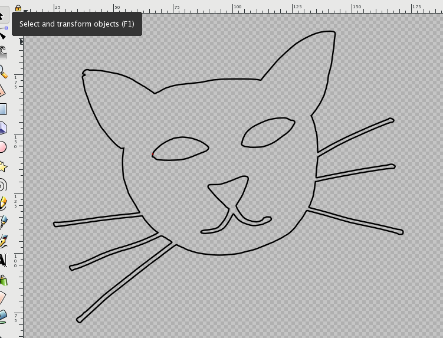Select the Bezier Pen tool

point(2,222)
